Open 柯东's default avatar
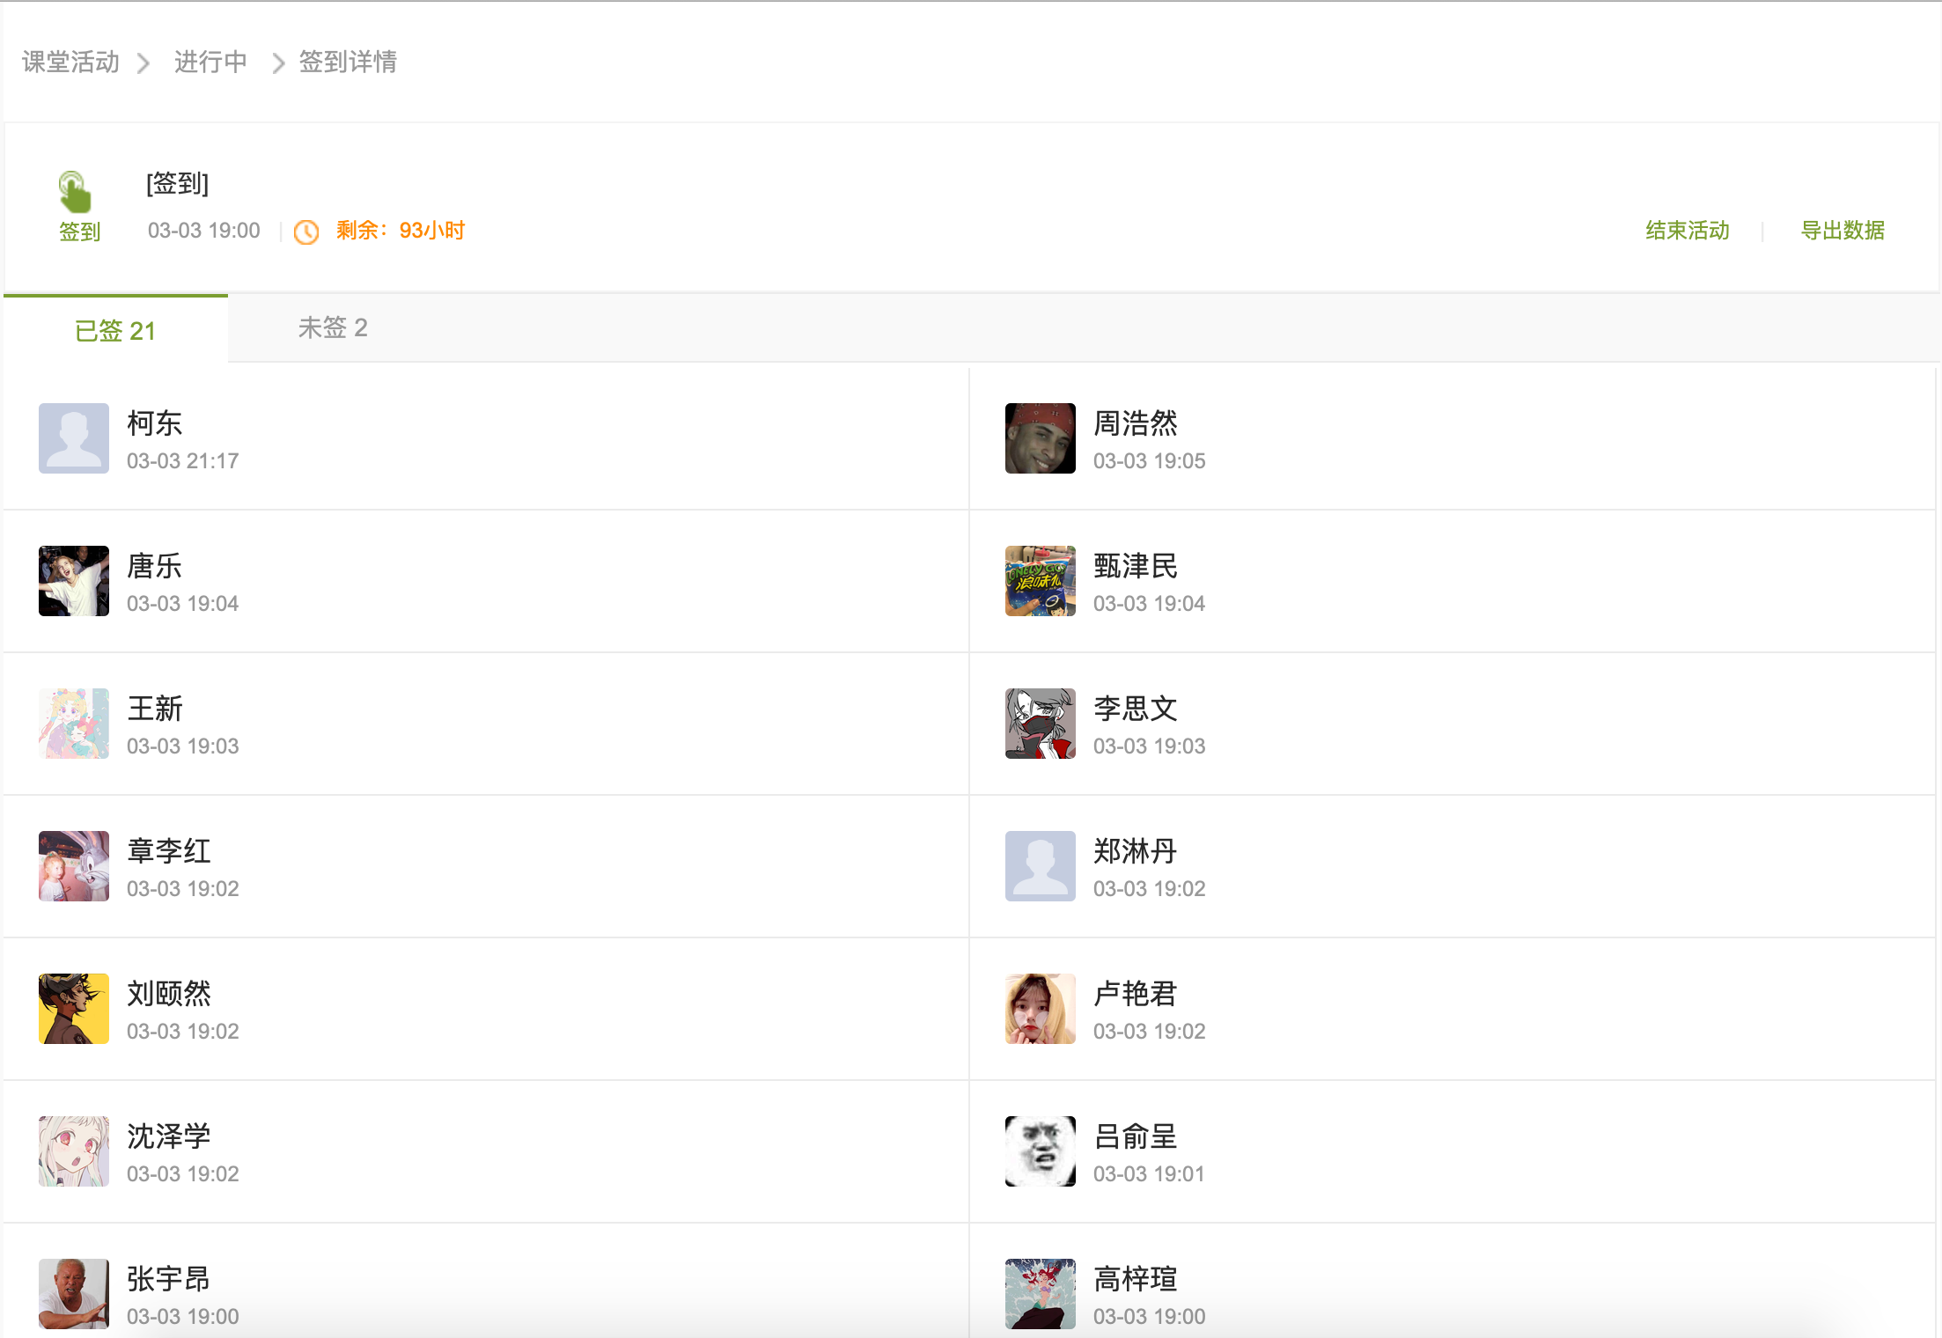Image resolution: width=1942 pixels, height=1338 pixels. point(74,438)
